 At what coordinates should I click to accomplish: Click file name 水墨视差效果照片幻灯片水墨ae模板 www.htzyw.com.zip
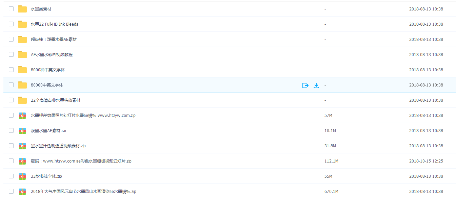83,116
